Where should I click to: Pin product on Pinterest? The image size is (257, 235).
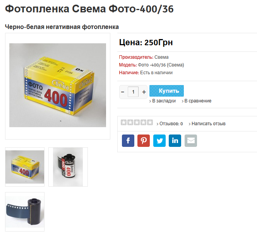tap(144, 141)
